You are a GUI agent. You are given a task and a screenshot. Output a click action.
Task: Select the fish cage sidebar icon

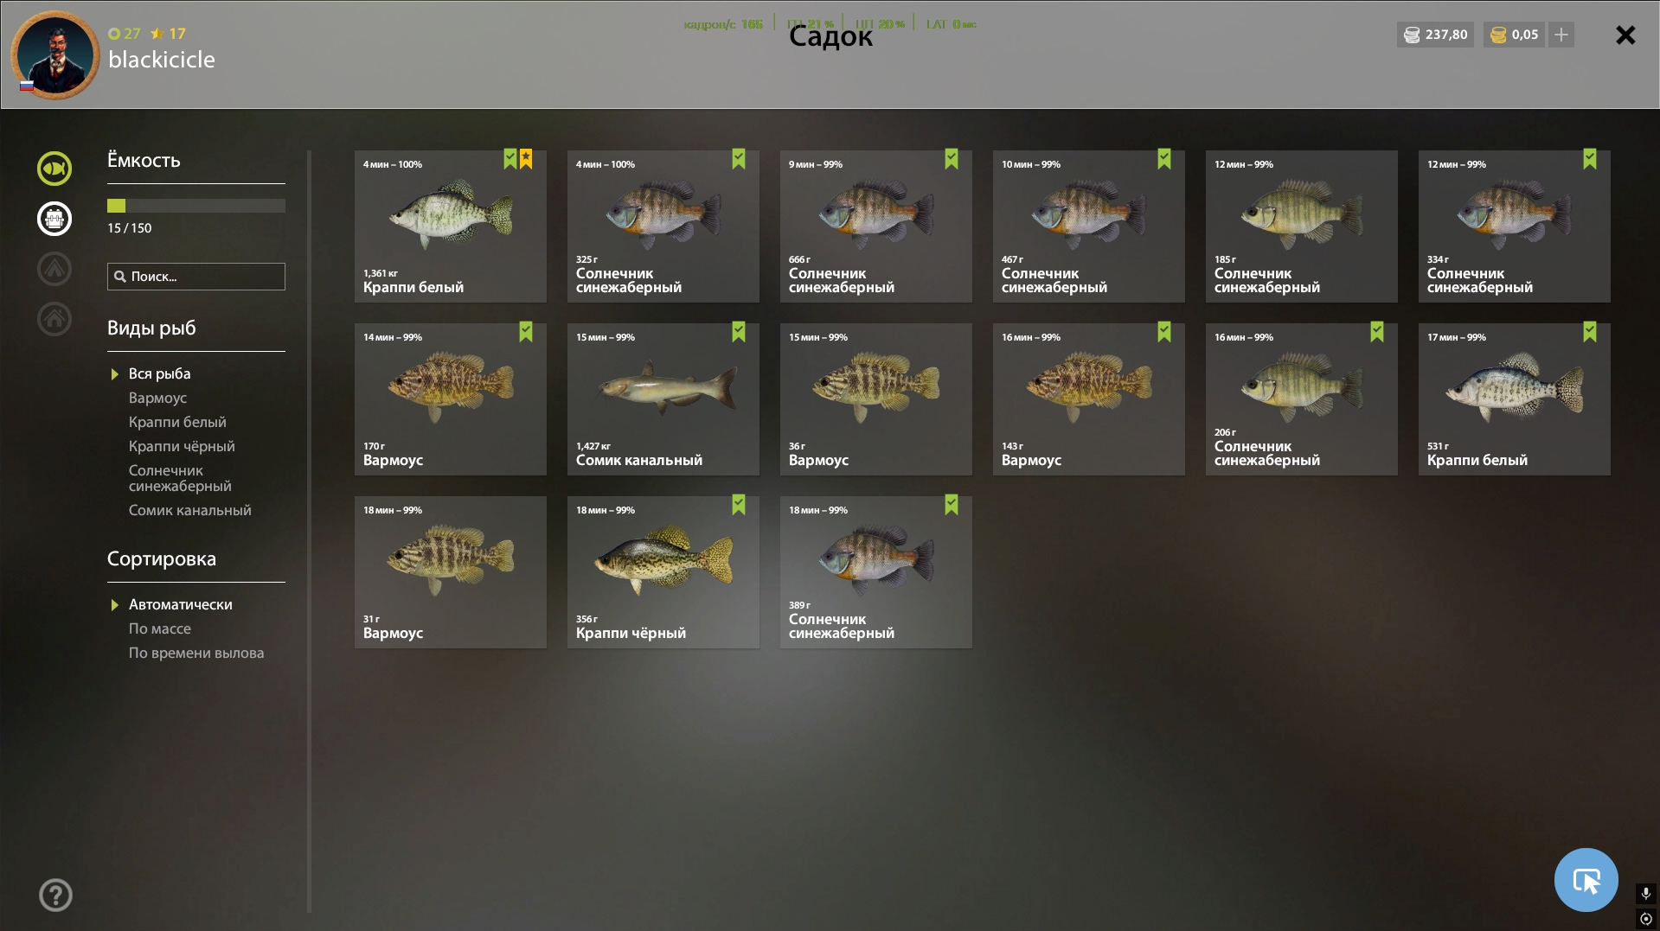[x=54, y=219]
